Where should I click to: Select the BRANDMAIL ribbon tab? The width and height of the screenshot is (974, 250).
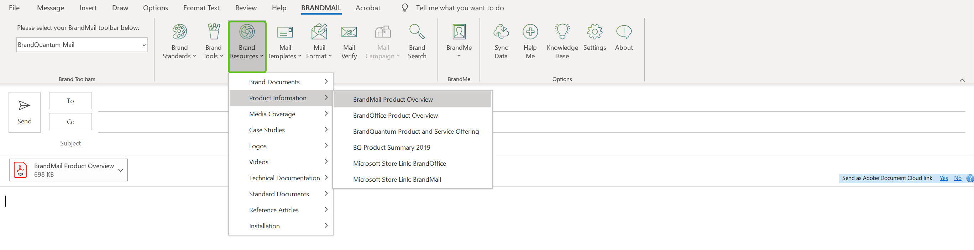tap(321, 8)
